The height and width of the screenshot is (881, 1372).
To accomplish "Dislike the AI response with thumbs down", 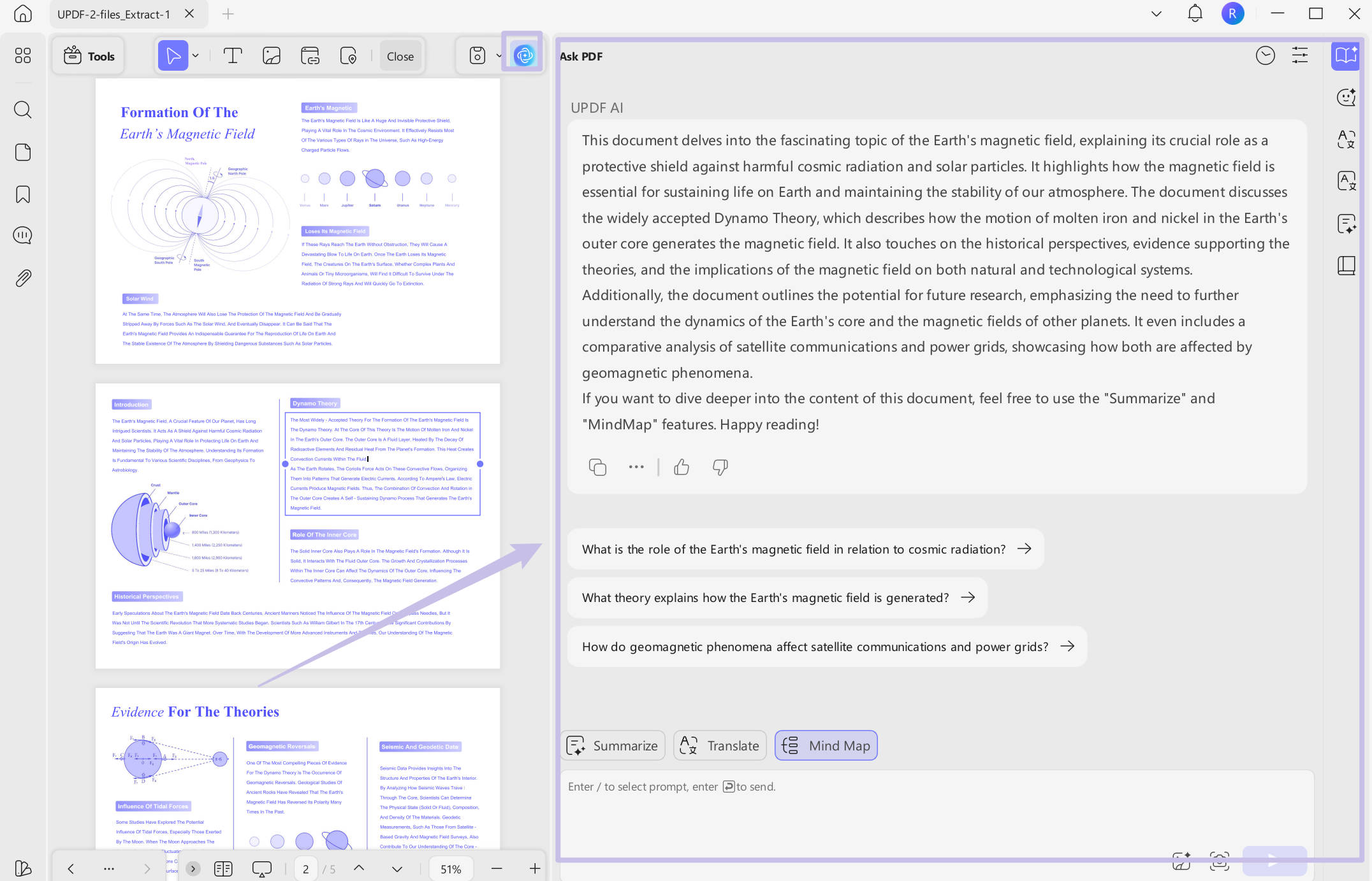I will click(720, 468).
